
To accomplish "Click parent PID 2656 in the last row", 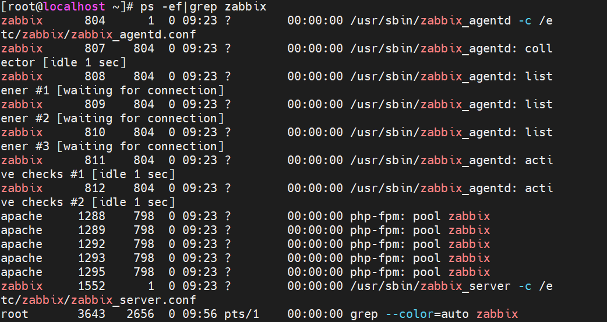I will 140,314.
